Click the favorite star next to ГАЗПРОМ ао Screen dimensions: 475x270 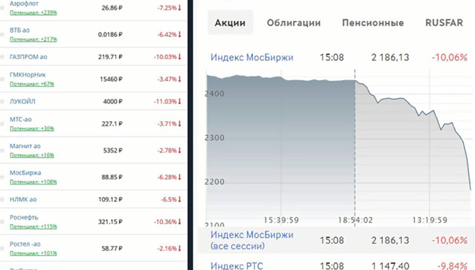point(2,57)
